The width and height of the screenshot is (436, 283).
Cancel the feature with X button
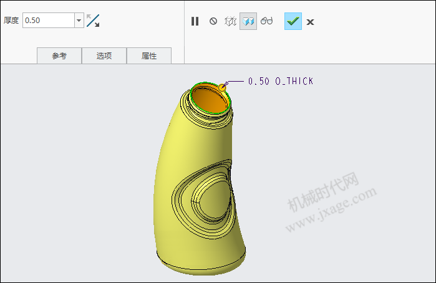[x=311, y=22]
